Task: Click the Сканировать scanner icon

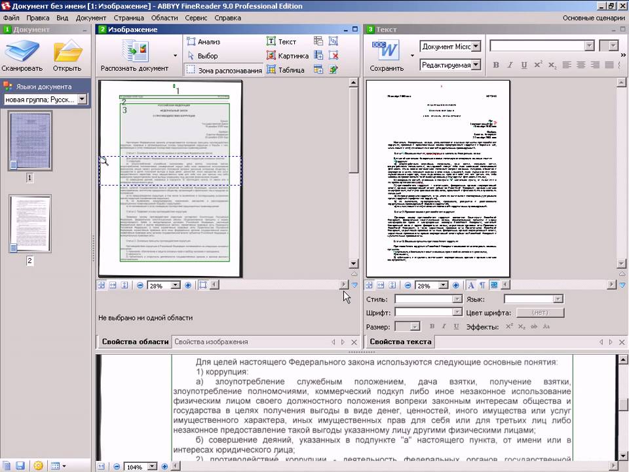Action: click(22, 50)
